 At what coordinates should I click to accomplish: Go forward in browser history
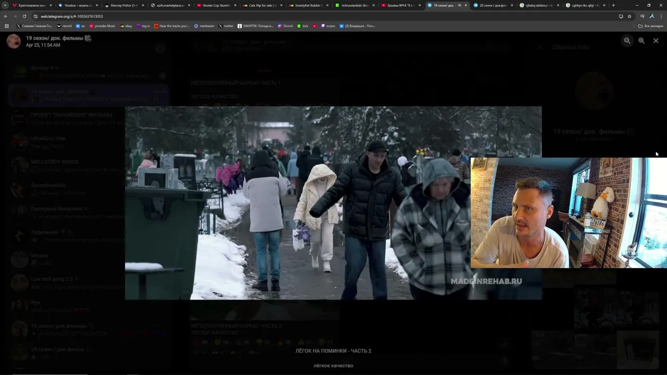coord(15,16)
